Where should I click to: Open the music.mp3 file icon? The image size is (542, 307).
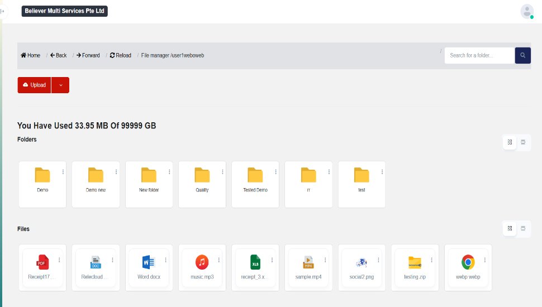[202, 262]
